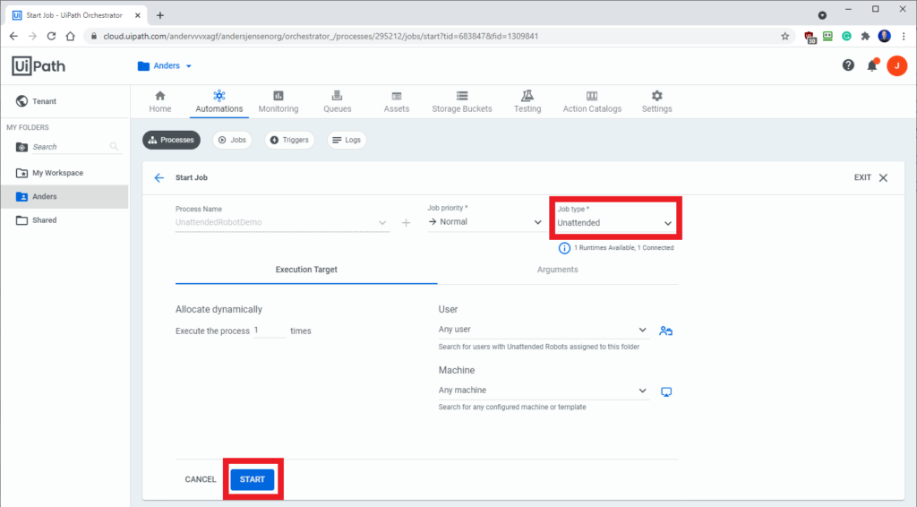This screenshot has width=917, height=507.
Task: Open the Job priority dropdown
Action: pyautogui.click(x=484, y=222)
